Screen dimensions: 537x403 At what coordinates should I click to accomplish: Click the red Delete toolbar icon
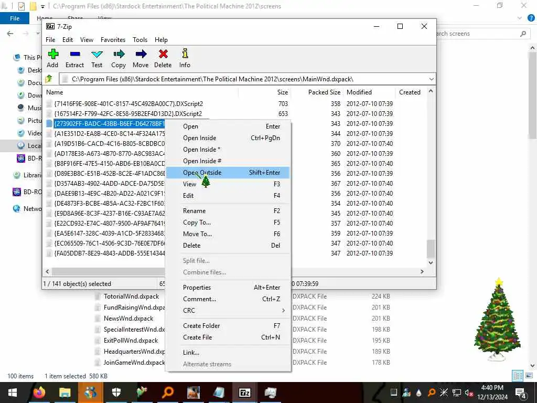[x=163, y=58]
